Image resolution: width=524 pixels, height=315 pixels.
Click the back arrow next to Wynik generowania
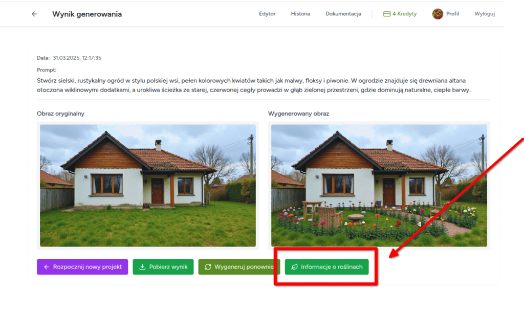point(34,14)
